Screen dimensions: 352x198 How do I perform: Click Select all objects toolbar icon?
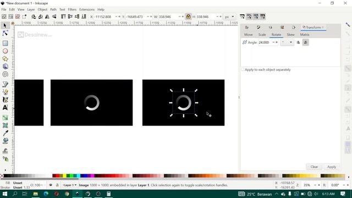(x=4, y=16)
